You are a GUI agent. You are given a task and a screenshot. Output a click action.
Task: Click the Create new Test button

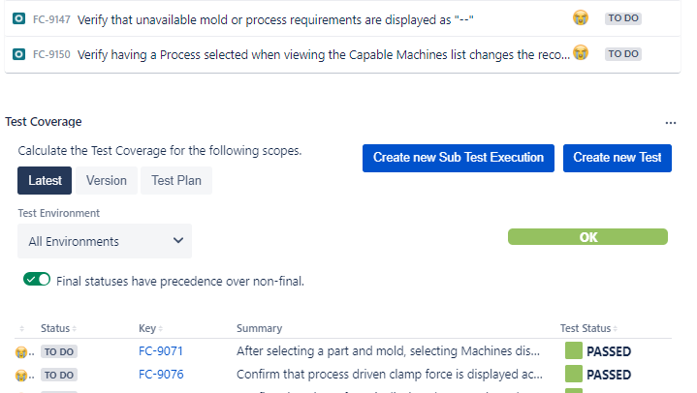click(x=617, y=158)
